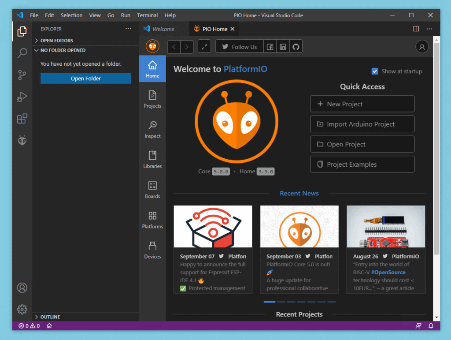Open Projects section in PIO sidebar

click(x=152, y=99)
